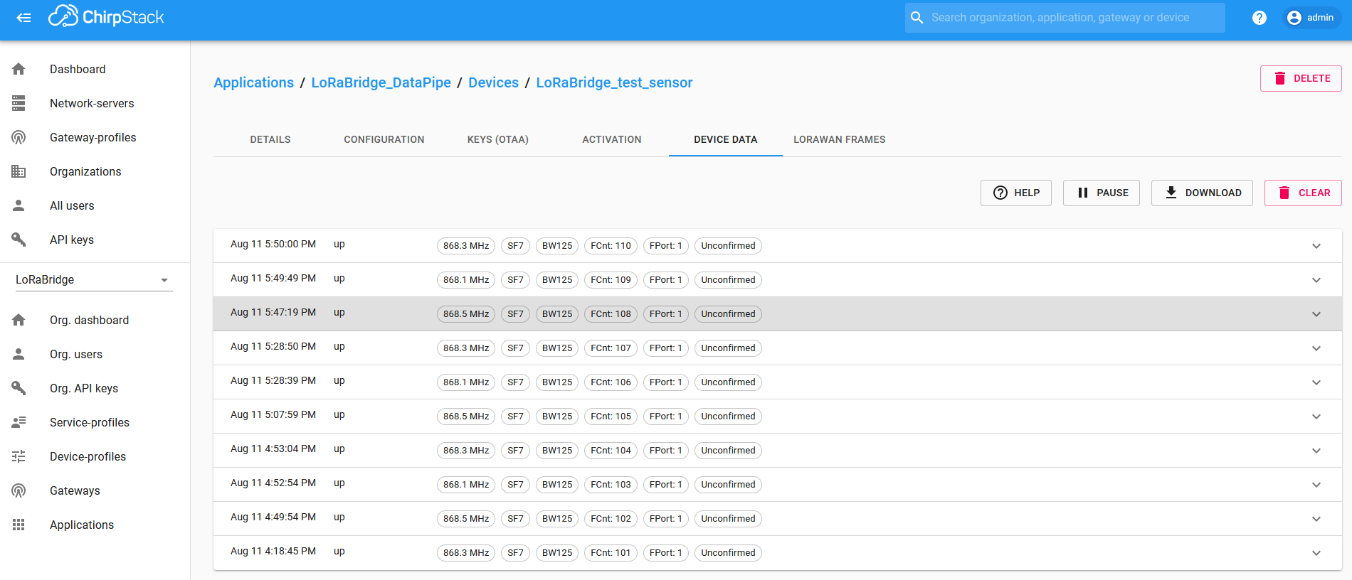
Task: Expand the FCnt: 102 uplink row
Action: tap(1316, 519)
